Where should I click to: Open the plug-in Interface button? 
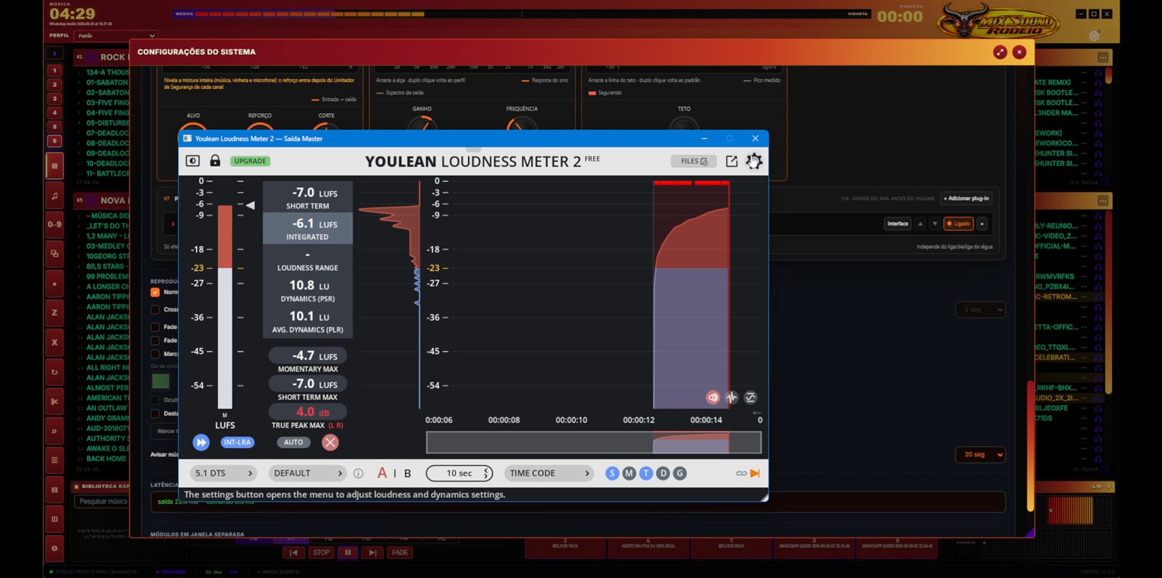point(897,224)
